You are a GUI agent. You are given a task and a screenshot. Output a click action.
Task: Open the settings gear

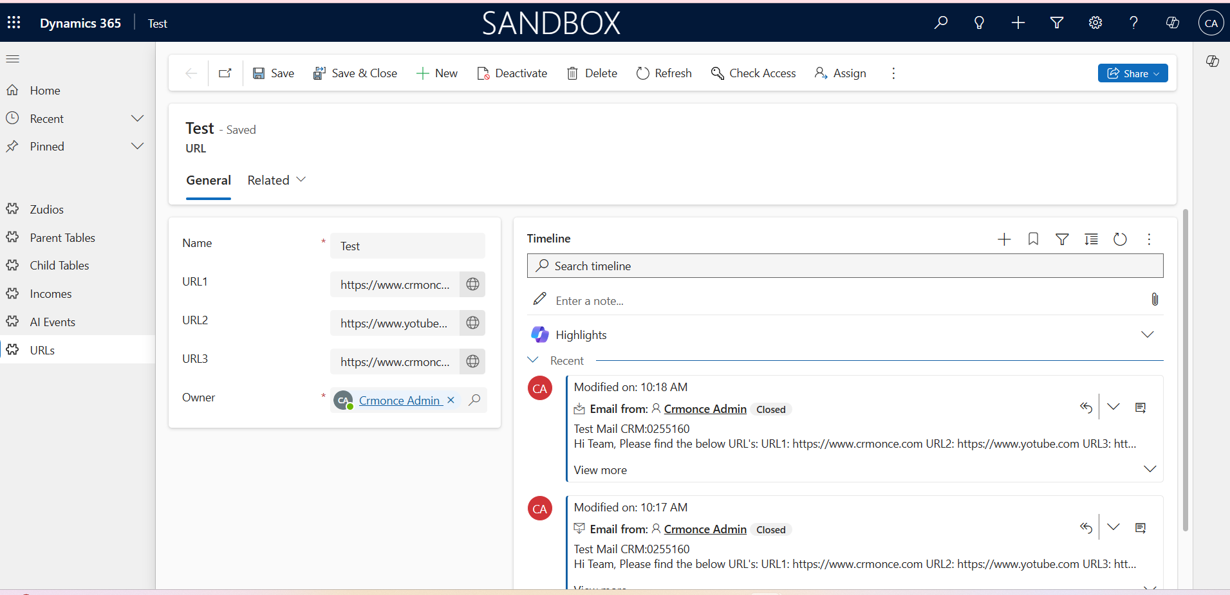[1095, 23]
